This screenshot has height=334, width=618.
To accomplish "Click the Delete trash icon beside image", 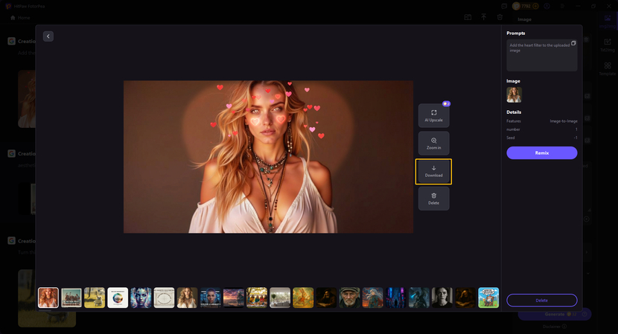I will click(x=433, y=199).
